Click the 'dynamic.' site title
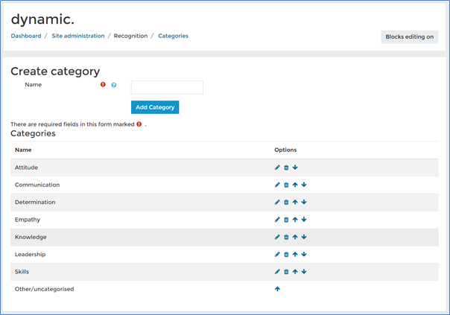This screenshot has height=315, width=450. (x=42, y=19)
